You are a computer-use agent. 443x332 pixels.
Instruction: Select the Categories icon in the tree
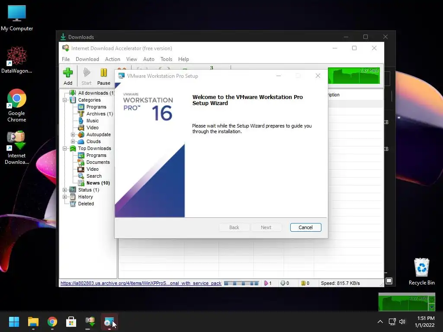[73, 100]
